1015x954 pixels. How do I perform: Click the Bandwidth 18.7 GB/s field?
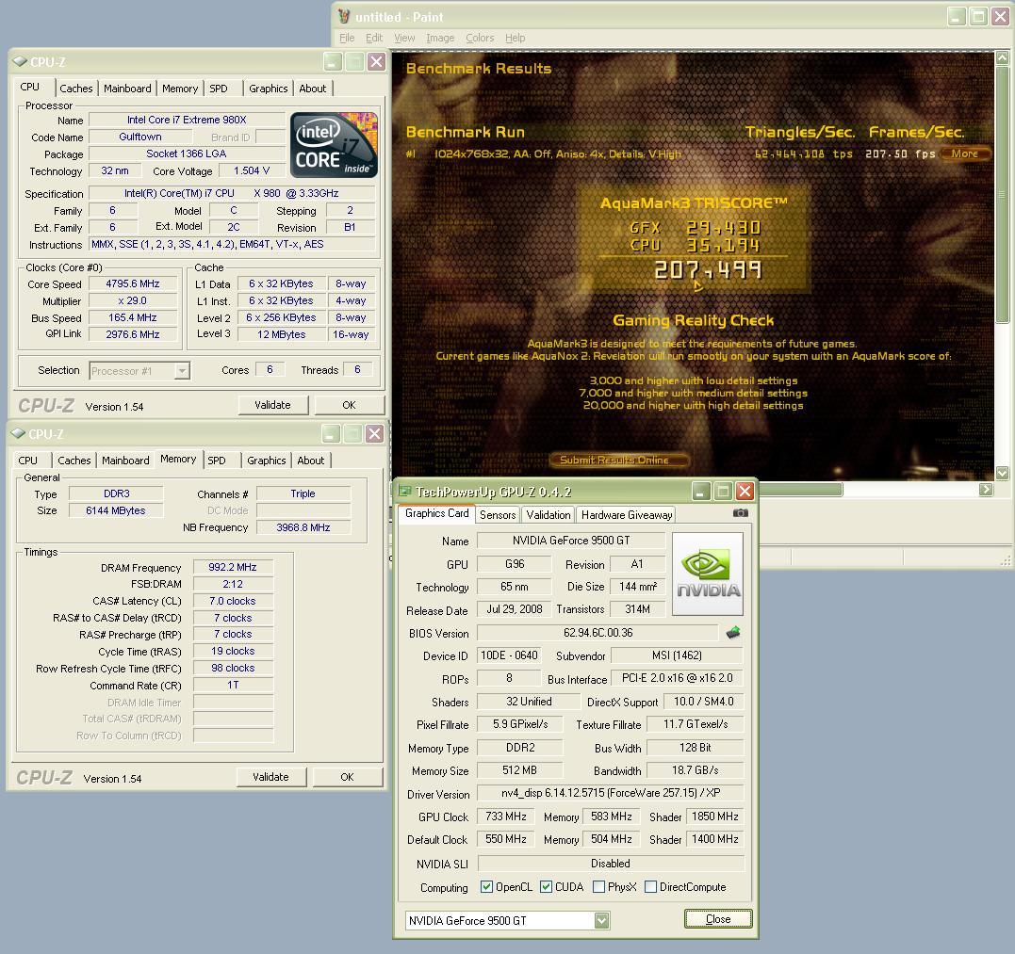696,770
